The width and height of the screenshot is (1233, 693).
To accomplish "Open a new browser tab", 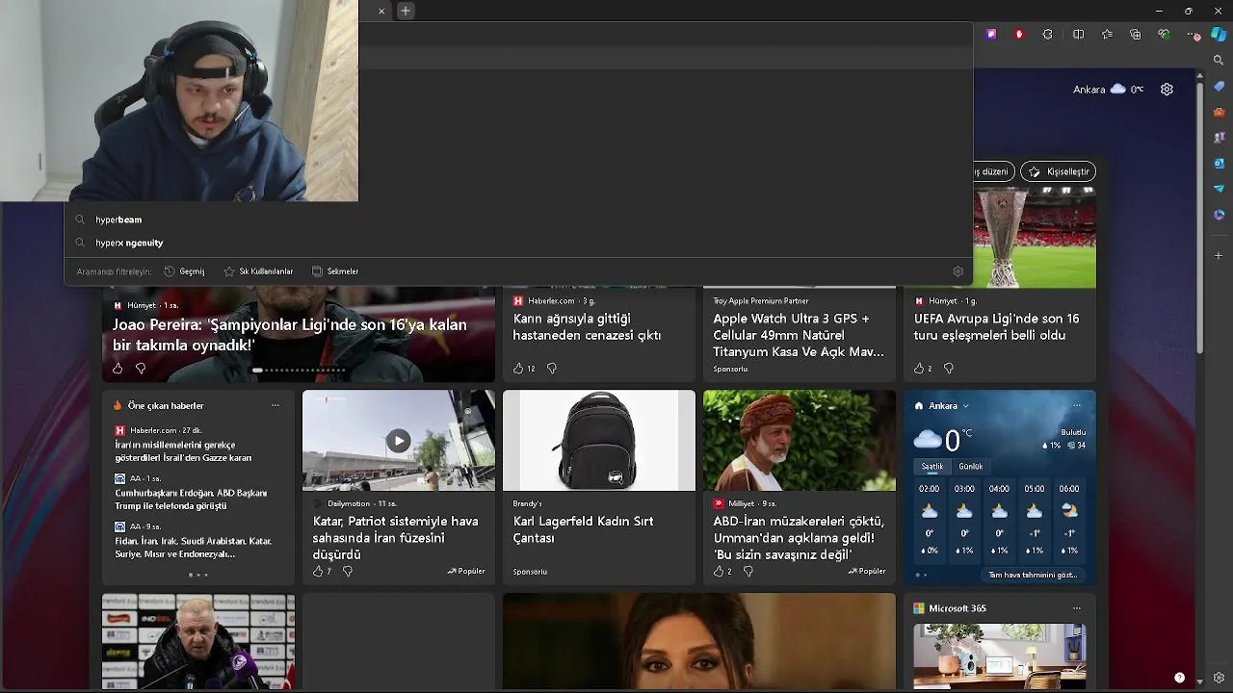I will pyautogui.click(x=406, y=11).
